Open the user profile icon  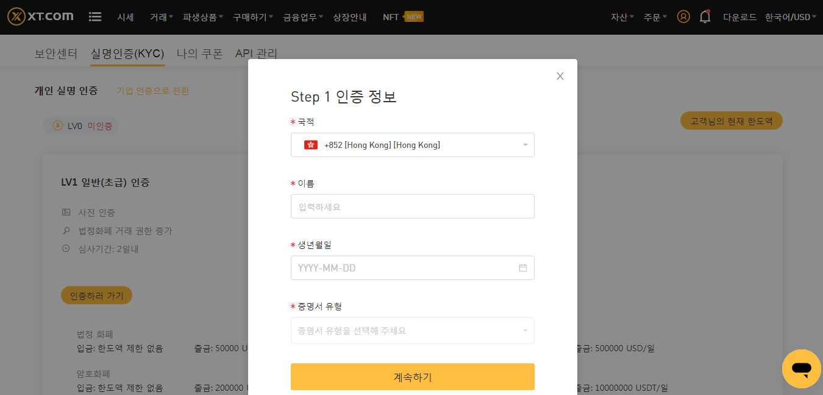coord(683,17)
